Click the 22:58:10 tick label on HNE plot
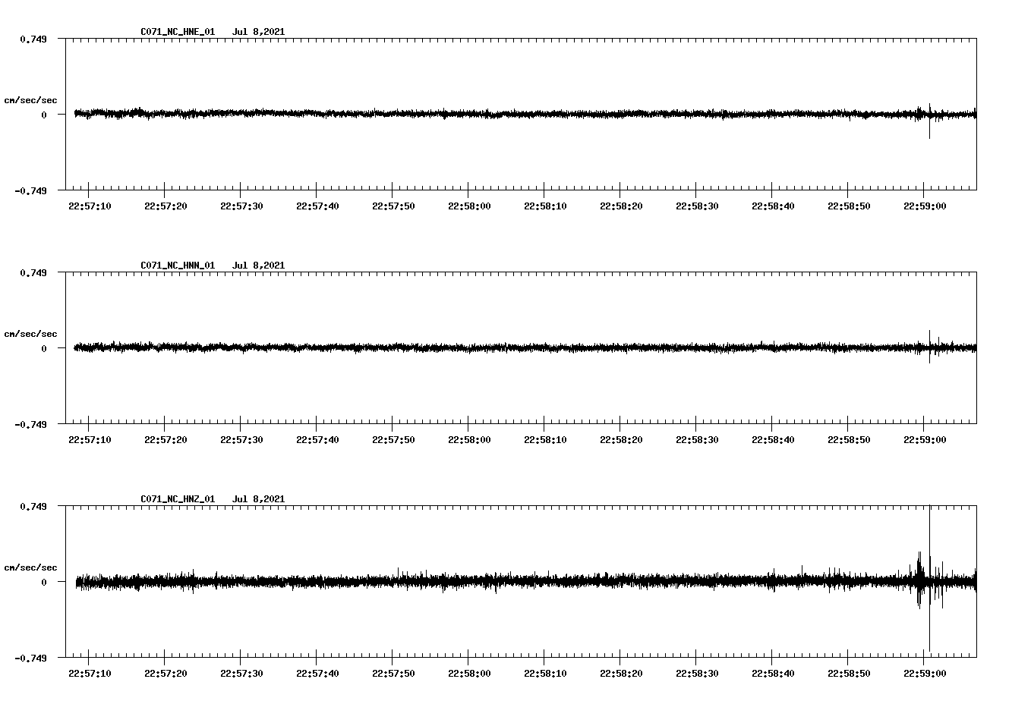The height and width of the screenshot is (701, 1031). click(545, 206)
